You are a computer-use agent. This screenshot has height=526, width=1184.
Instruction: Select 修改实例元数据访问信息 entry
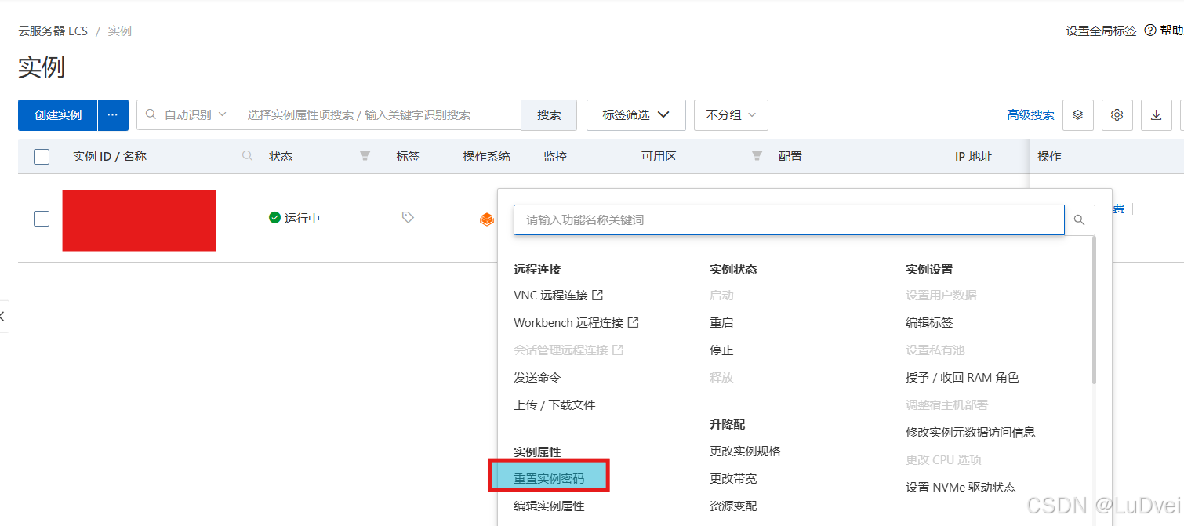coord(970,433)
